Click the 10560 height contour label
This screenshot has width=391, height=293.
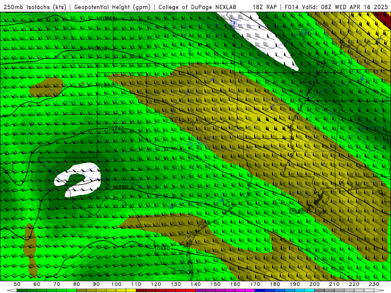click(108, 18)
